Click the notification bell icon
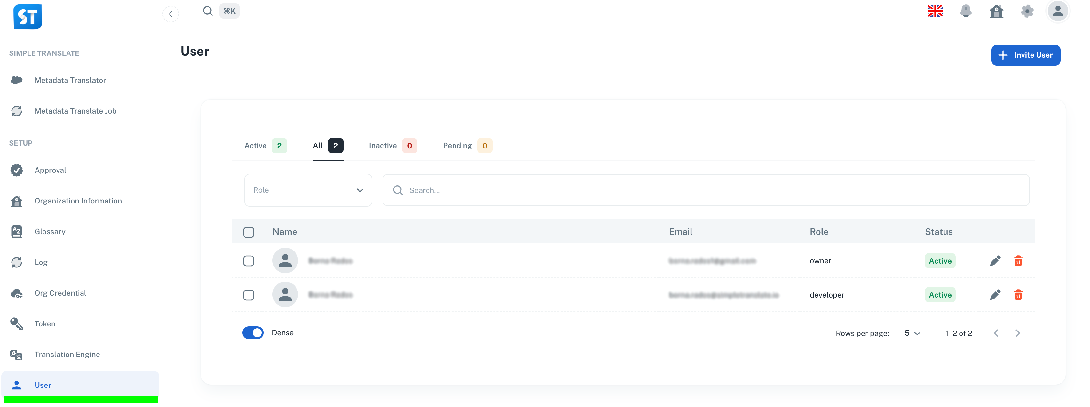 [x=965, y=11]
